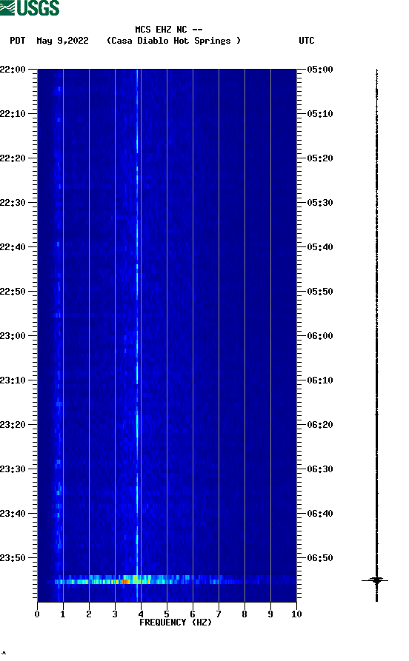This screenshot has width=409, height=661.
Task: Click the seismogram spike near 23:55
Action: click(375, 580)
